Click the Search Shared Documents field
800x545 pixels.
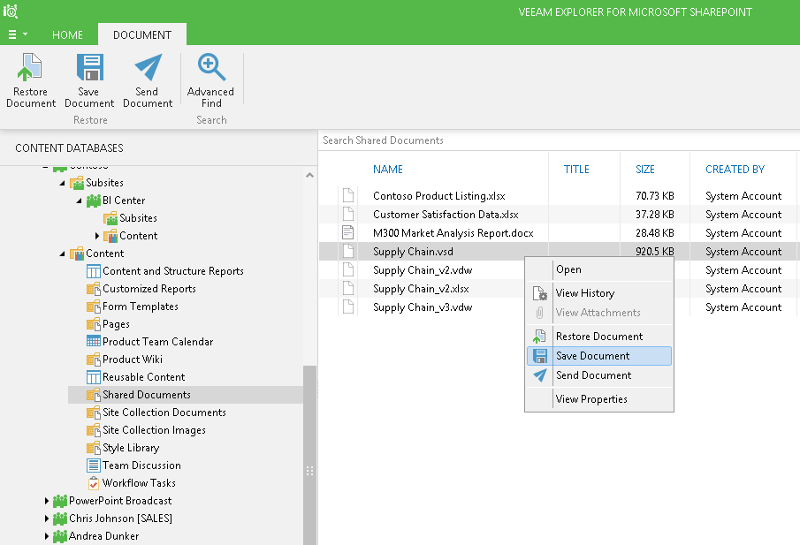pyautogui.click(x=559, y=140)
